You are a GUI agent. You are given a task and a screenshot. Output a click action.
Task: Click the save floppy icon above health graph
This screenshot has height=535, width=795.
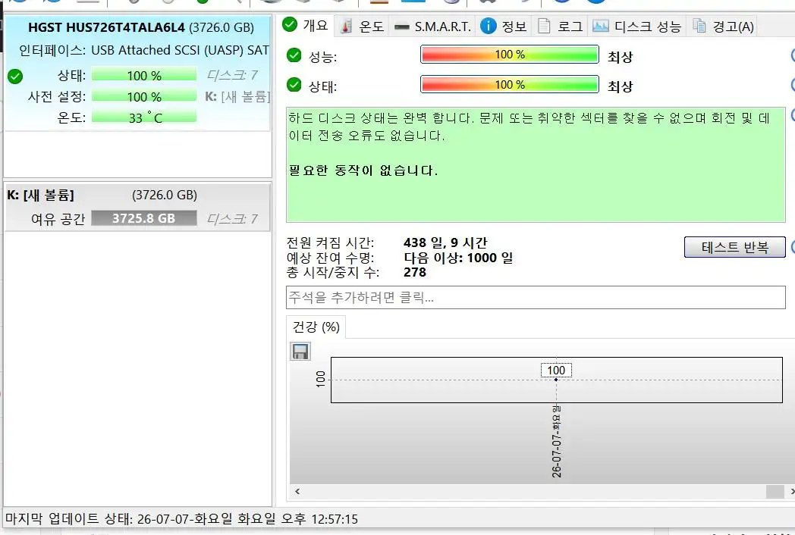tap(300, 351)
